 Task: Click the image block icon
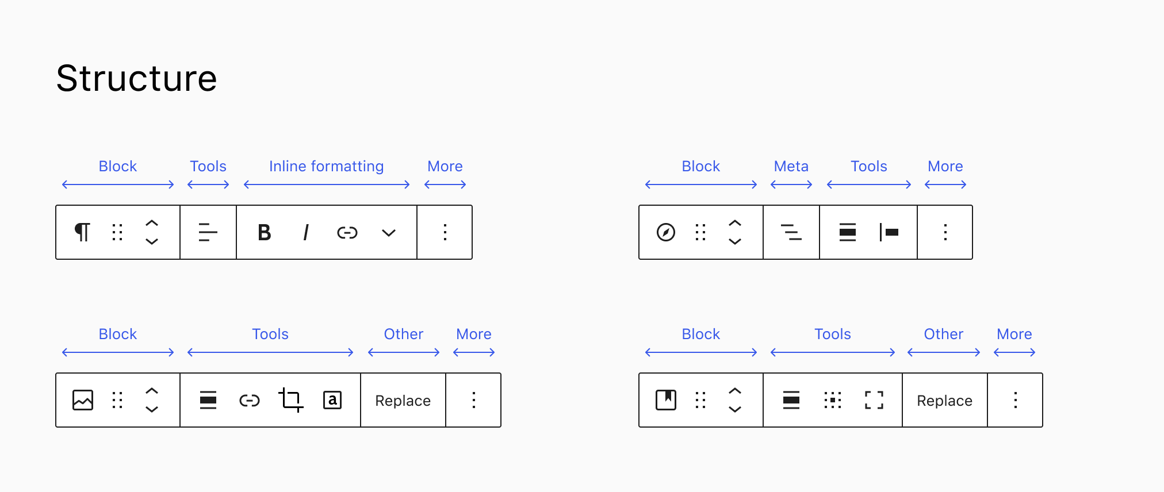point(82,399)
